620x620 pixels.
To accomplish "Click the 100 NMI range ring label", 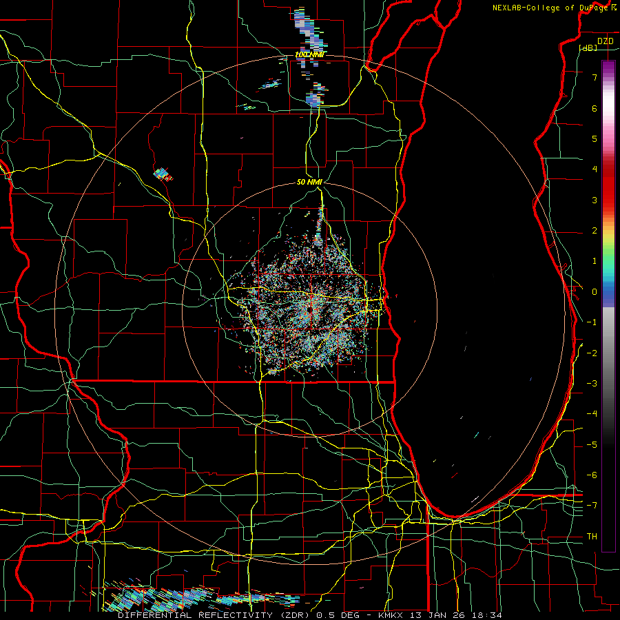I will click(309, 54).
